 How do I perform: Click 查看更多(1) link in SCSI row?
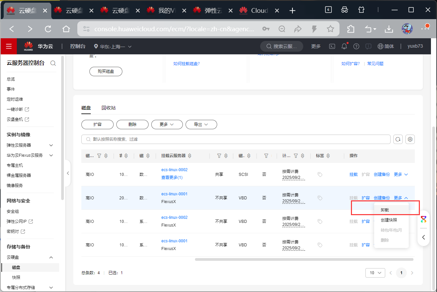coord(172,178)
